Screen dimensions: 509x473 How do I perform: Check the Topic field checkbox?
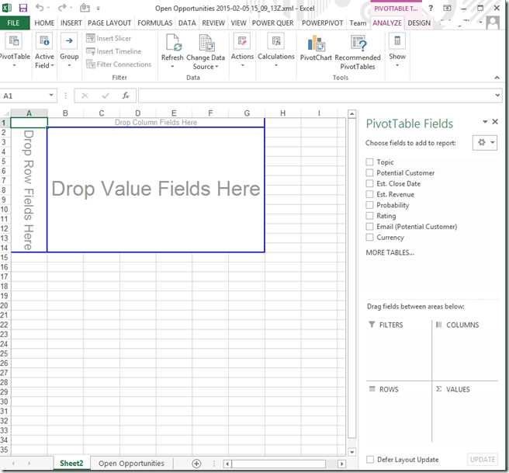point(369,162)
